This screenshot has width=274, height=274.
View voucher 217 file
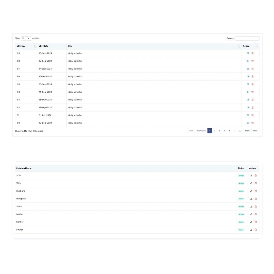point(248,69)
